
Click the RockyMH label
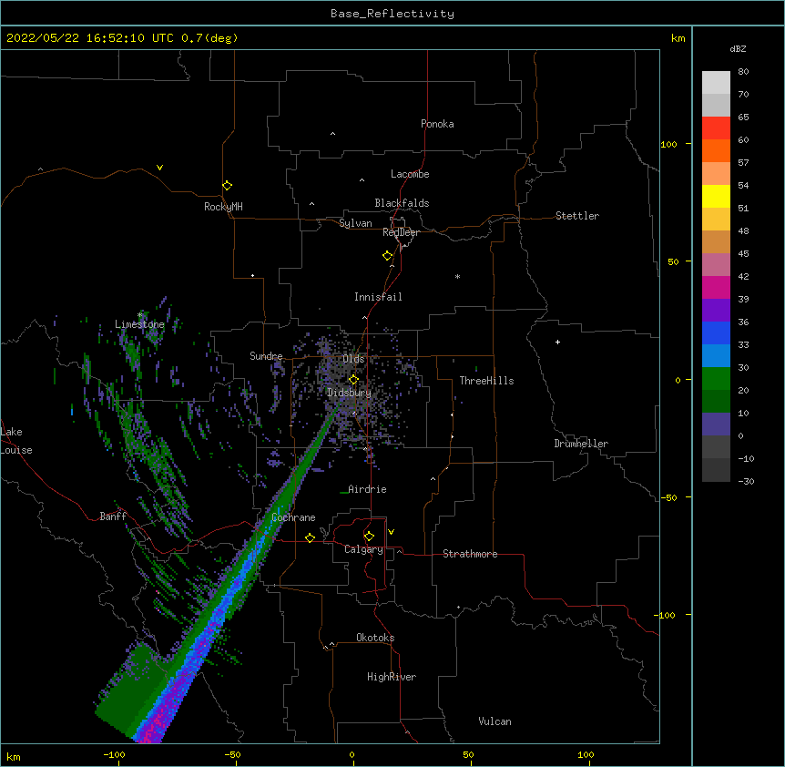[x=223, y=207]
